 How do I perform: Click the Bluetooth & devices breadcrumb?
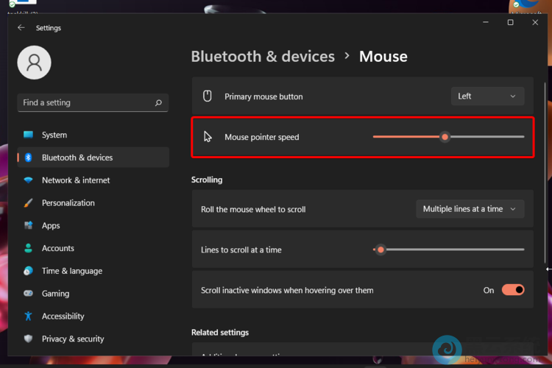point(263,57)
